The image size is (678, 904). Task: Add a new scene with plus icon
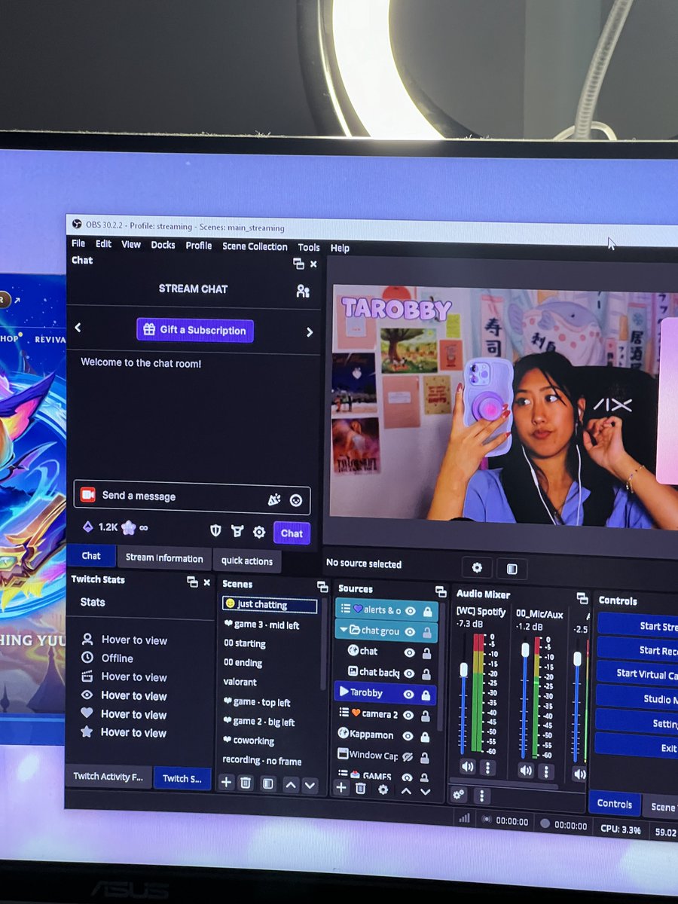pyautogui.click(x=226, y=782)
